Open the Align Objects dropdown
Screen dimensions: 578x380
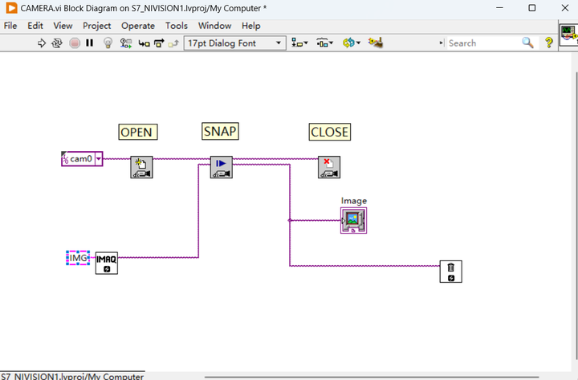(x=299, y=43)
